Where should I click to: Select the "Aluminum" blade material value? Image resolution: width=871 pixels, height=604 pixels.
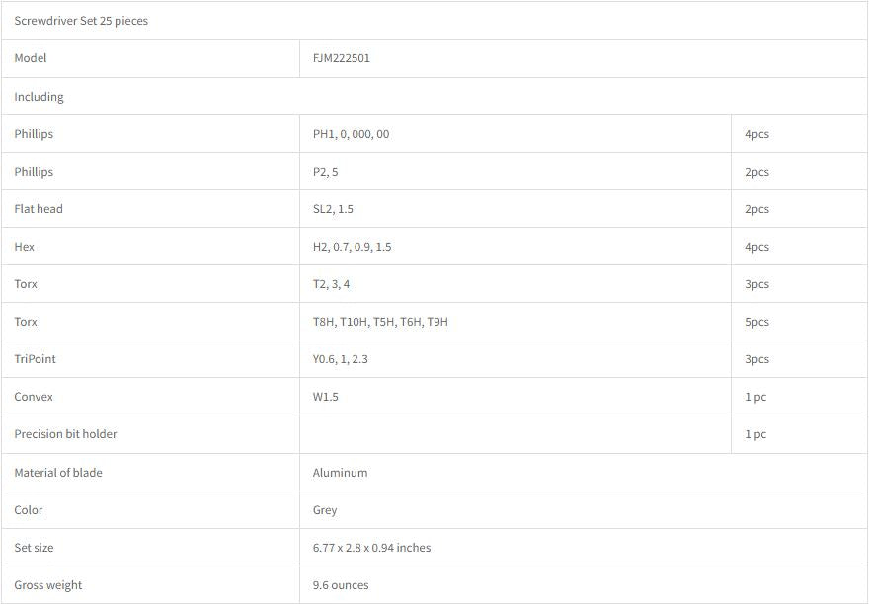340,473
